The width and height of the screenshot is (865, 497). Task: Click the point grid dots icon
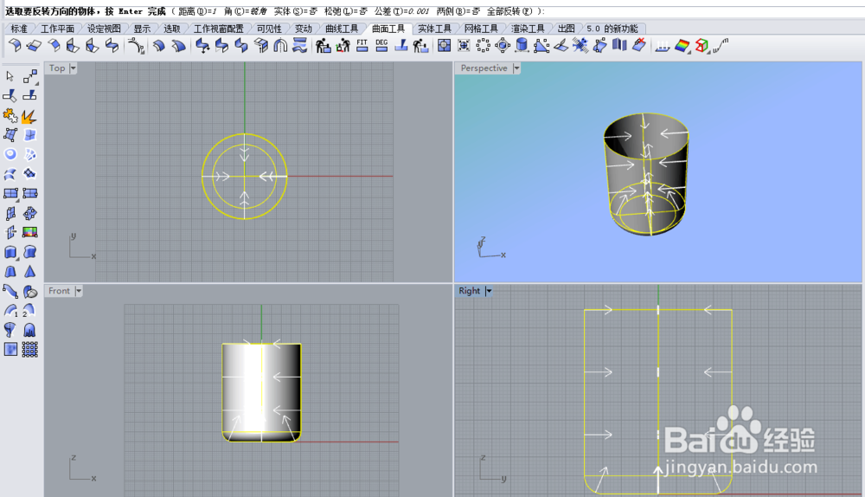tap(29, 350)
